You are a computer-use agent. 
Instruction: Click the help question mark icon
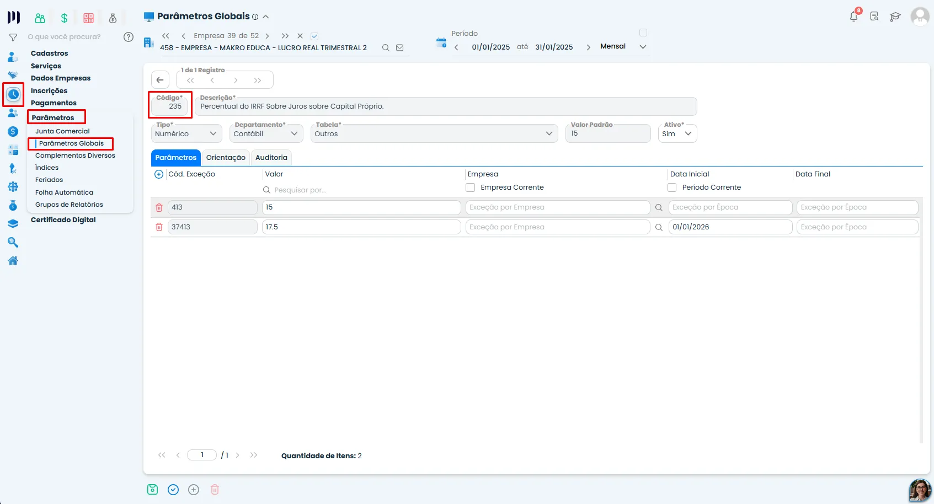pyautogui.click(x=129, y=37)
